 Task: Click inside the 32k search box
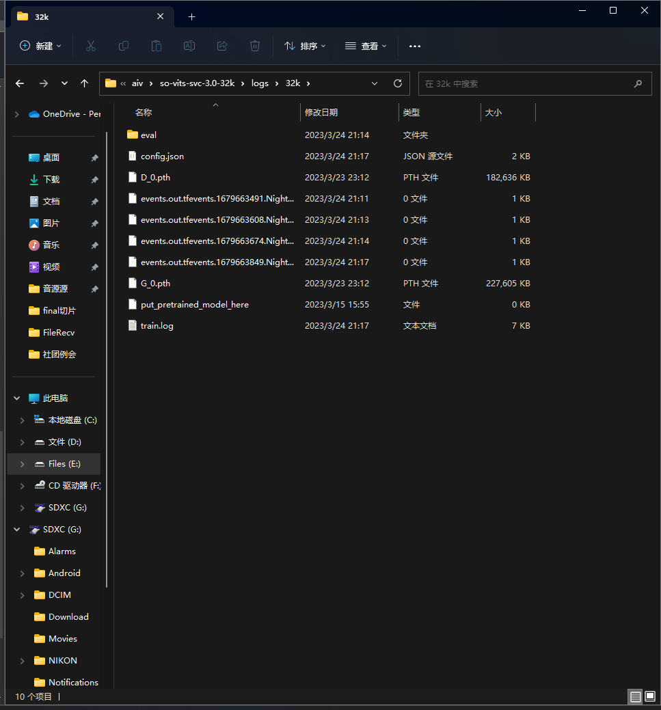pos(535,83)
